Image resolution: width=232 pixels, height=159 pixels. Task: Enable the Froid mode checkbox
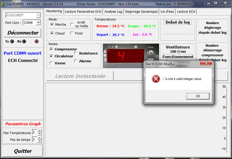pyautogui.click(x=72, y=33)
